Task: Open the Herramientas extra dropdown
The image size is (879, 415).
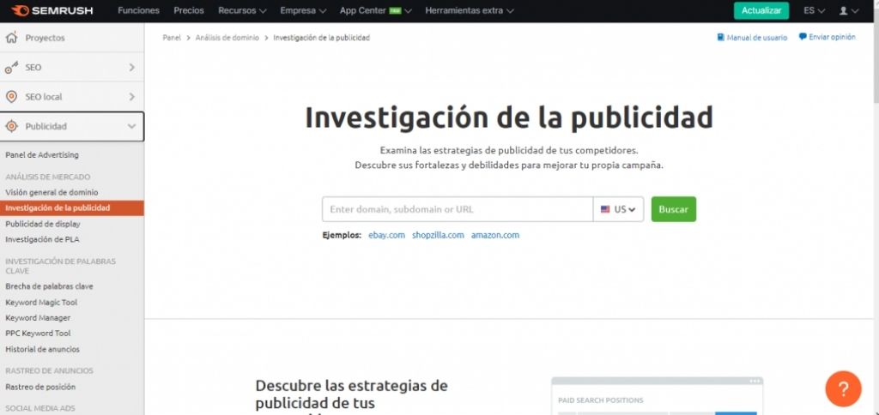Action: tap(470, 10)
